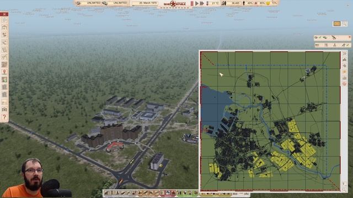This screenshot has width=353, height=198.
Task: Open the green map picture icon in left sidebar
Action: point(4,79)
